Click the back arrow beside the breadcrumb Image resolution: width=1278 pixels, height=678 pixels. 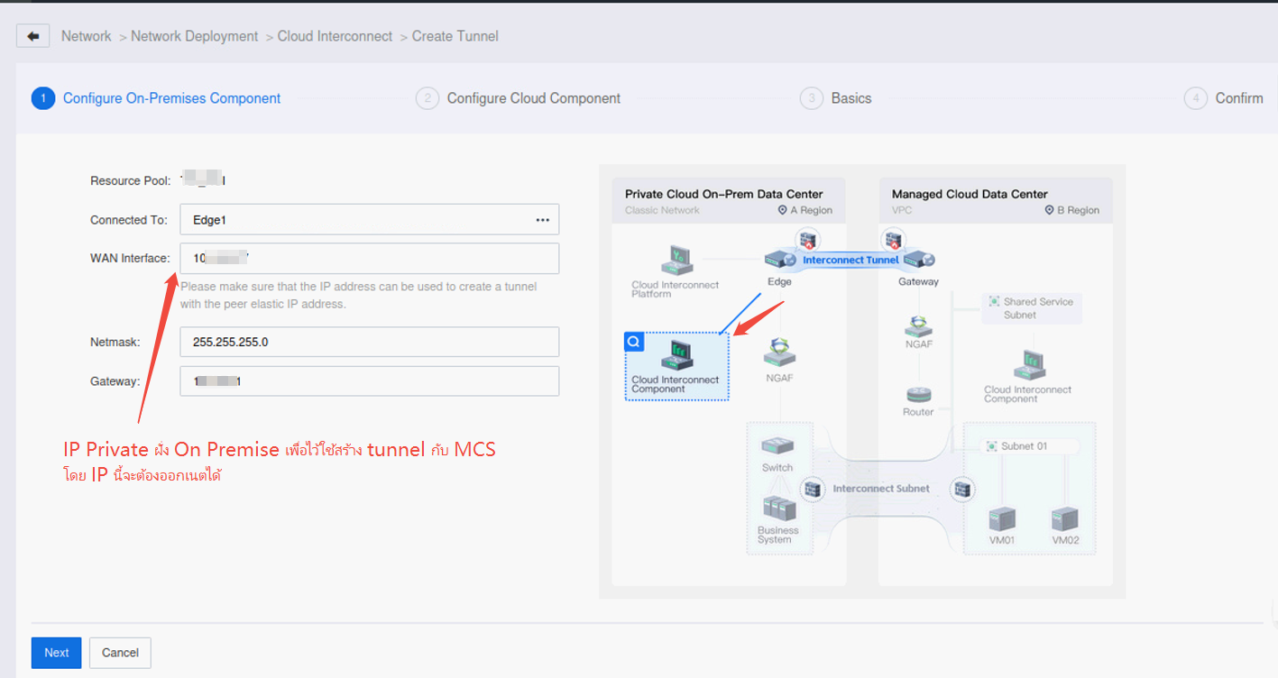click(32, 35)
